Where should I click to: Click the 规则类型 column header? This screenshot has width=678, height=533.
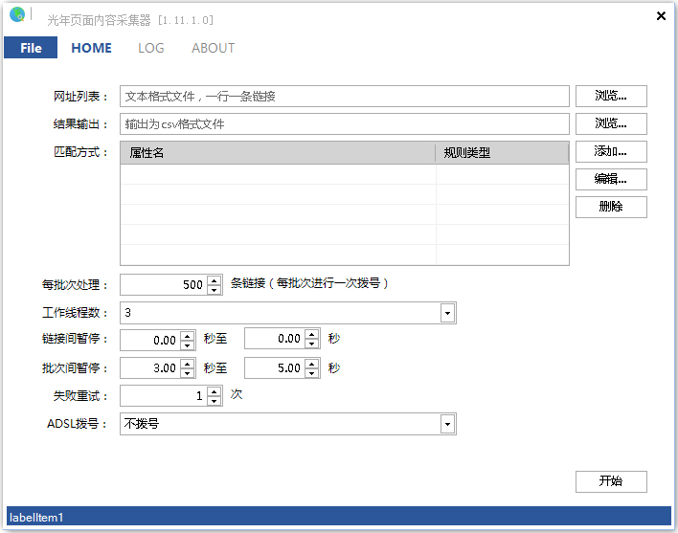pos(502,152)
